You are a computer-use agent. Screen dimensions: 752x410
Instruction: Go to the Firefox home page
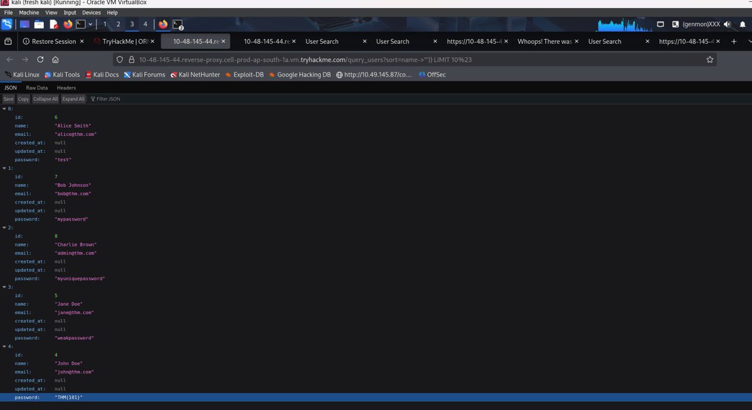pos(56,60)
